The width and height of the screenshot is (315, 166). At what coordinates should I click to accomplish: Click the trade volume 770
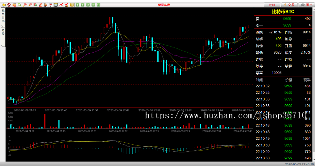(308, 152)
